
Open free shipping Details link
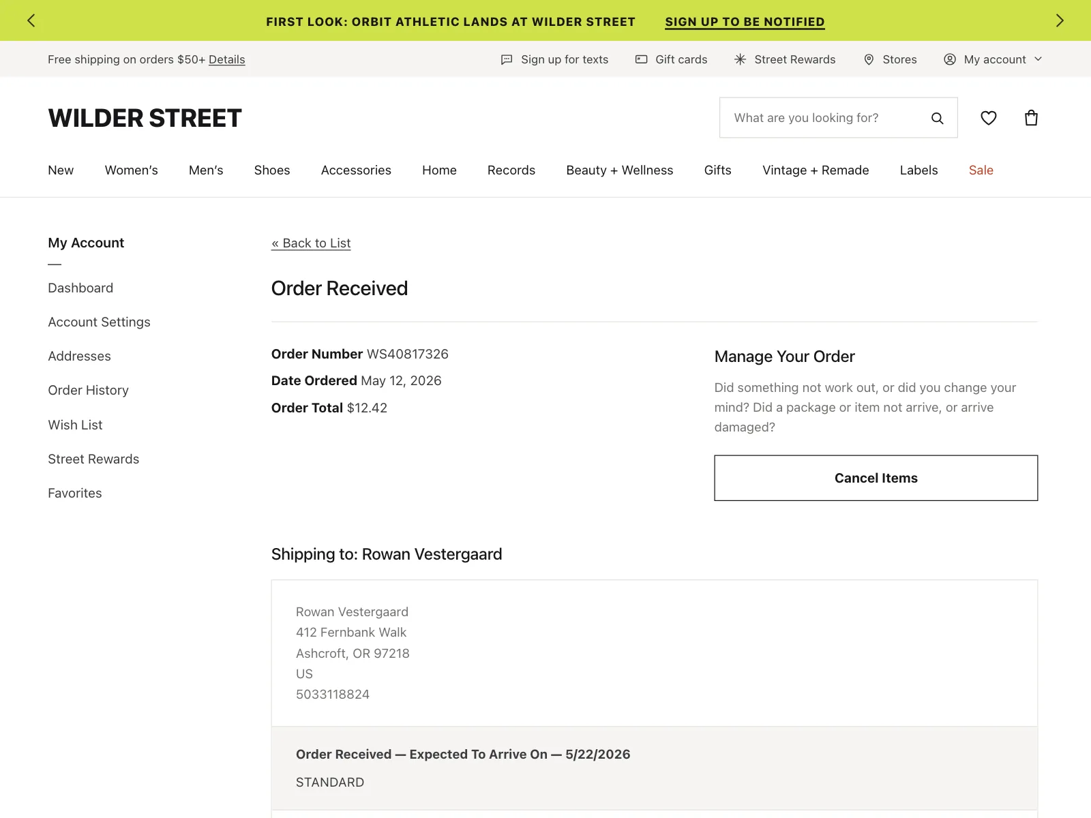[x=227, y=59]
